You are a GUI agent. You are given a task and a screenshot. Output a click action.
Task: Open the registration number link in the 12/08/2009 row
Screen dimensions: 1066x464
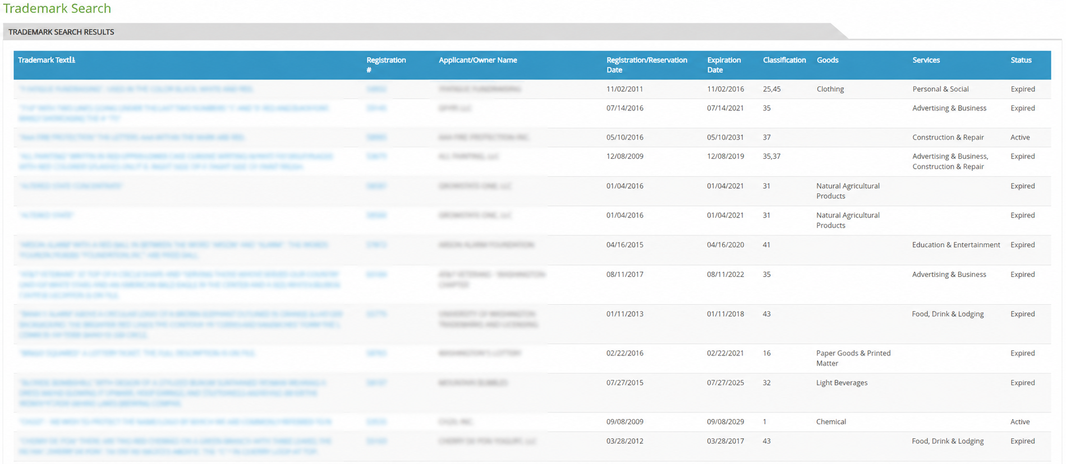click(376, 156)
